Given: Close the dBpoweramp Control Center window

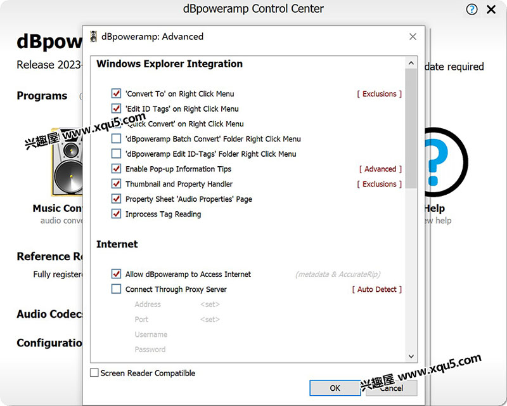Looking at the screenshot, I should (491, 10).
